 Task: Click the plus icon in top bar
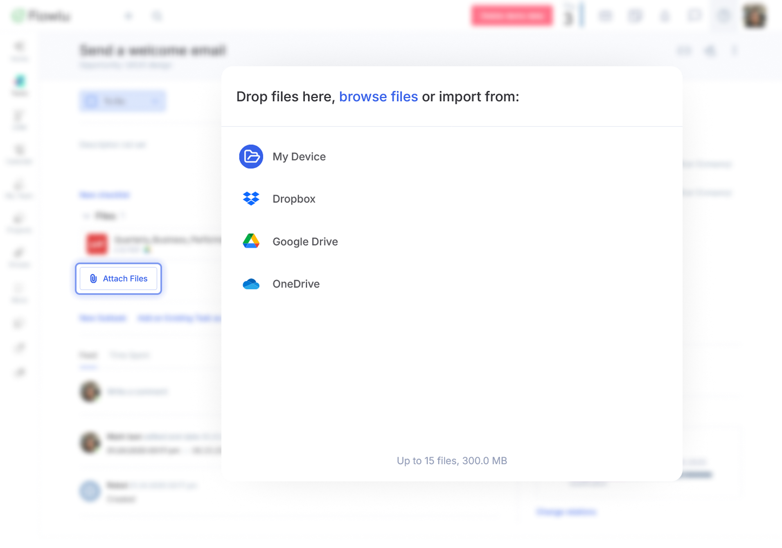pos(128,16)
